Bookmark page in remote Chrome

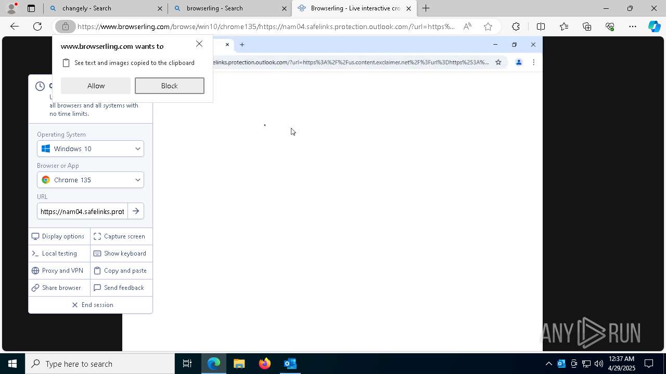click(498, 62)
